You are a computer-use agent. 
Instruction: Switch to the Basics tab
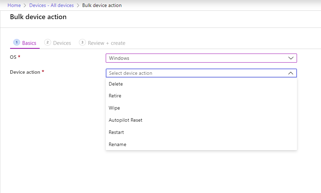pos(29,43)
